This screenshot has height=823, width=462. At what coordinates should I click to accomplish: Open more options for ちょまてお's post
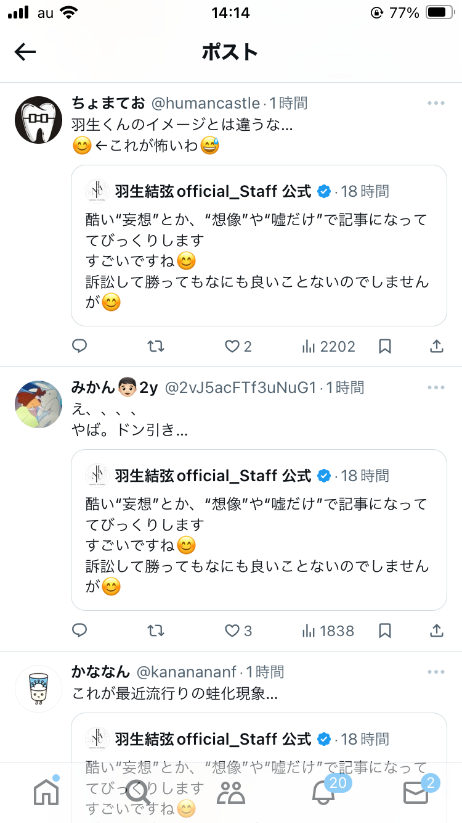point(436,103)
